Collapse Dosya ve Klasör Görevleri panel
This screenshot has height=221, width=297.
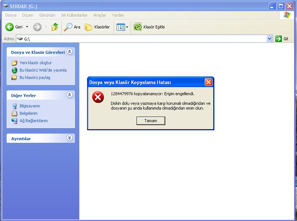pos(69,52)
